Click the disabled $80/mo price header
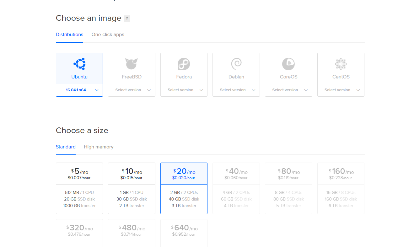The height and width of the screenshot is (247, 409). click(288, 174)
